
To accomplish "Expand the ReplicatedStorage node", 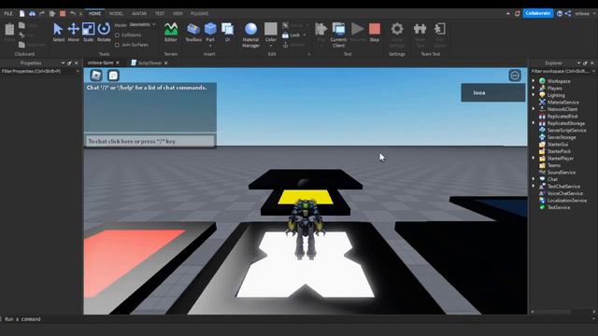I will pyautogui.click(x=534, y=123).
